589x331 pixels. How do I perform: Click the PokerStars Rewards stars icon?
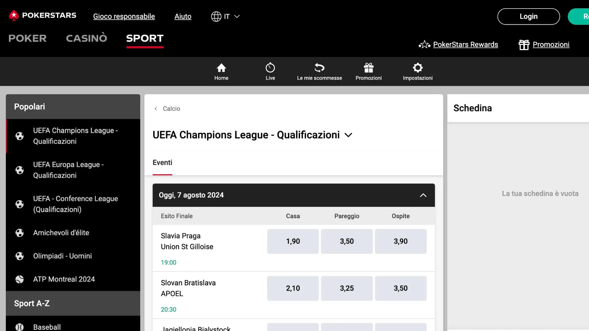coord(425,45)
